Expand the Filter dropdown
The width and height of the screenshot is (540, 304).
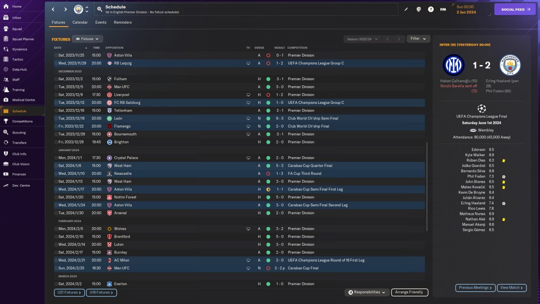[x=418, y=38]
